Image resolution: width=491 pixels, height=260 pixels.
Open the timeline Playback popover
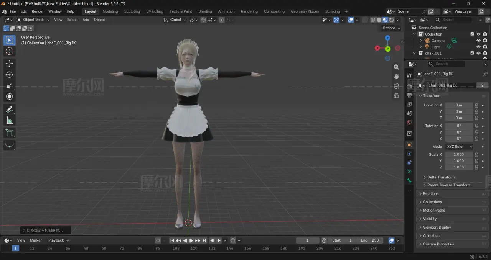58,240
